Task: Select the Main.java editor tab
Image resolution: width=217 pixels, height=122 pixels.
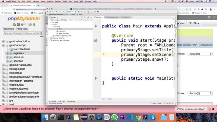Action: click(99, 17)
